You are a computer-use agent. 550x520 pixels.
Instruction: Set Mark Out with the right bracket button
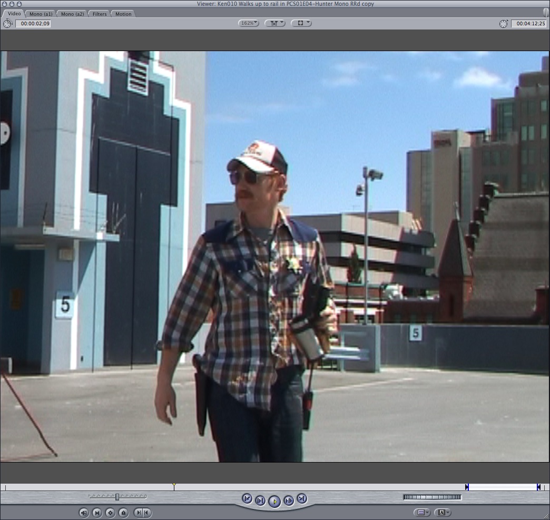[x=146, y=512]
